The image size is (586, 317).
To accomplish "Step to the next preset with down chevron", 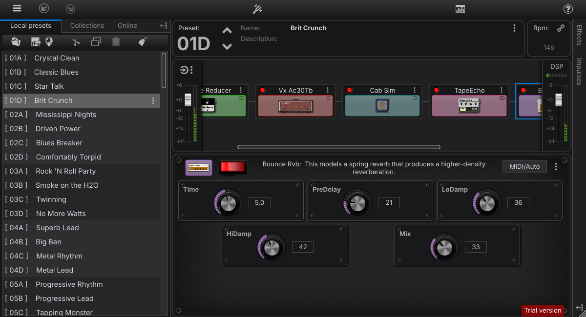I will [227, 47].
